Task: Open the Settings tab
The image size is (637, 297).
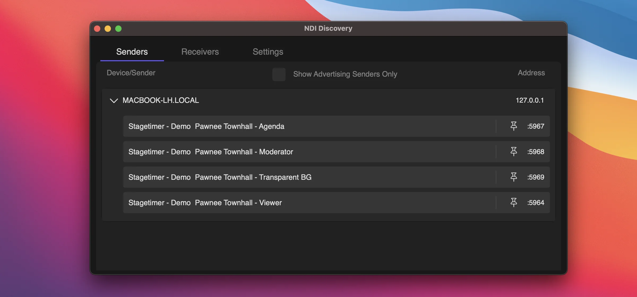Action: [268, 52]
